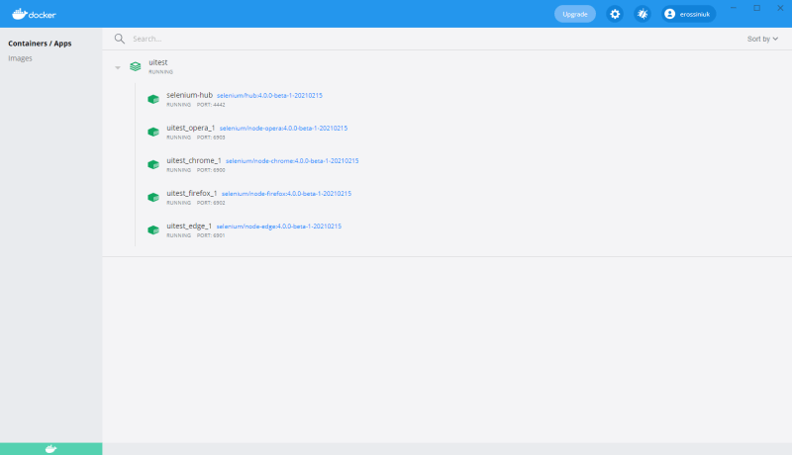Select the uitest_opera_1 container name

click(x=191, y=128)
